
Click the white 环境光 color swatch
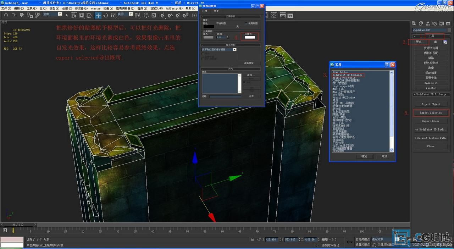click(250, 37)
